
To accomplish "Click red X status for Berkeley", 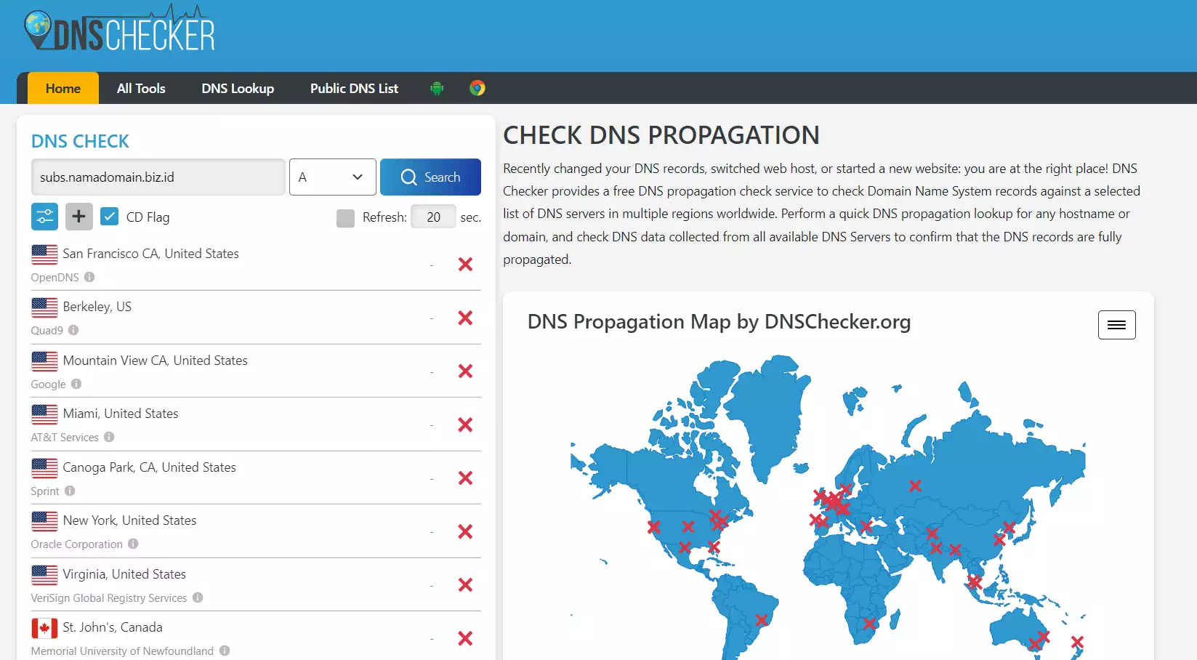I will [465, 318].
